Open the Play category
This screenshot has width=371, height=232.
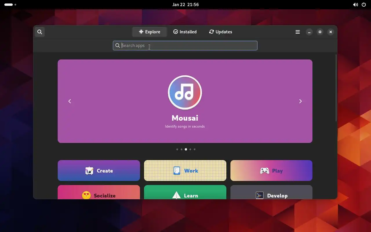271,171
